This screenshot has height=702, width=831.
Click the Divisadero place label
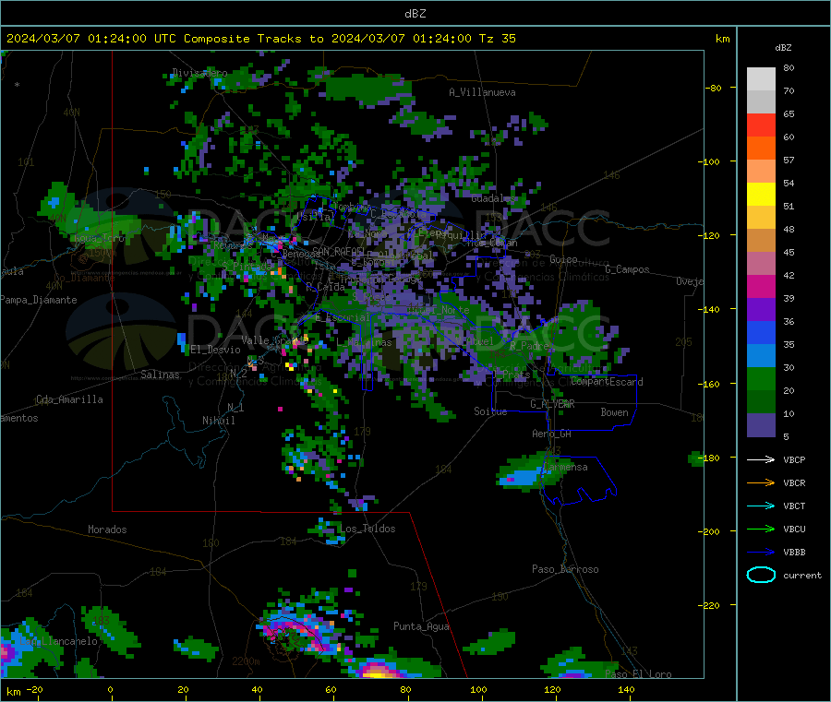coord(199,73)
